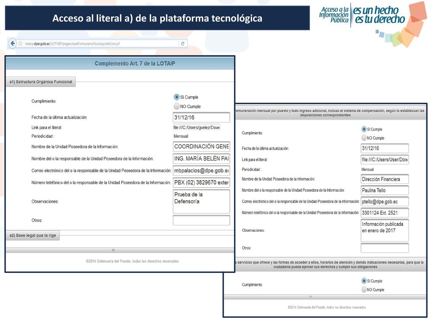Image resolution: width=431 pixels, height=323 pixels.
Task: Edit the PBX (02) 3829670 phone field
Action: [x=202, y=183]
